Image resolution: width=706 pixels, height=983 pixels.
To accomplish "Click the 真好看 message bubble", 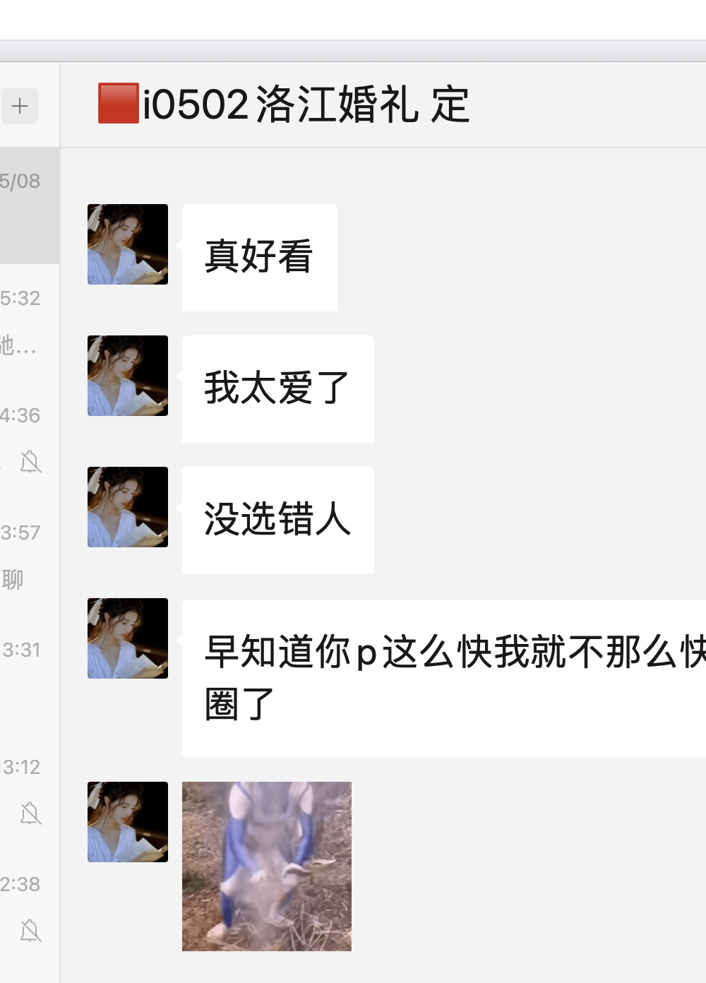I will tap(260, 258).
